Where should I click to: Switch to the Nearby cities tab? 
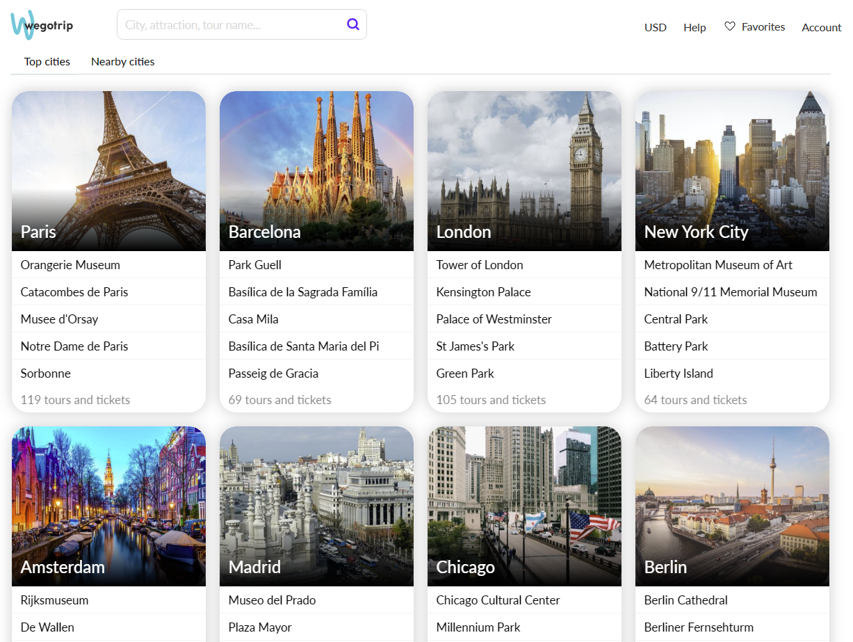123,62
